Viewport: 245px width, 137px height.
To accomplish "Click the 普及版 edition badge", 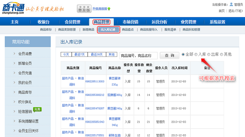I will click(84, 9).
